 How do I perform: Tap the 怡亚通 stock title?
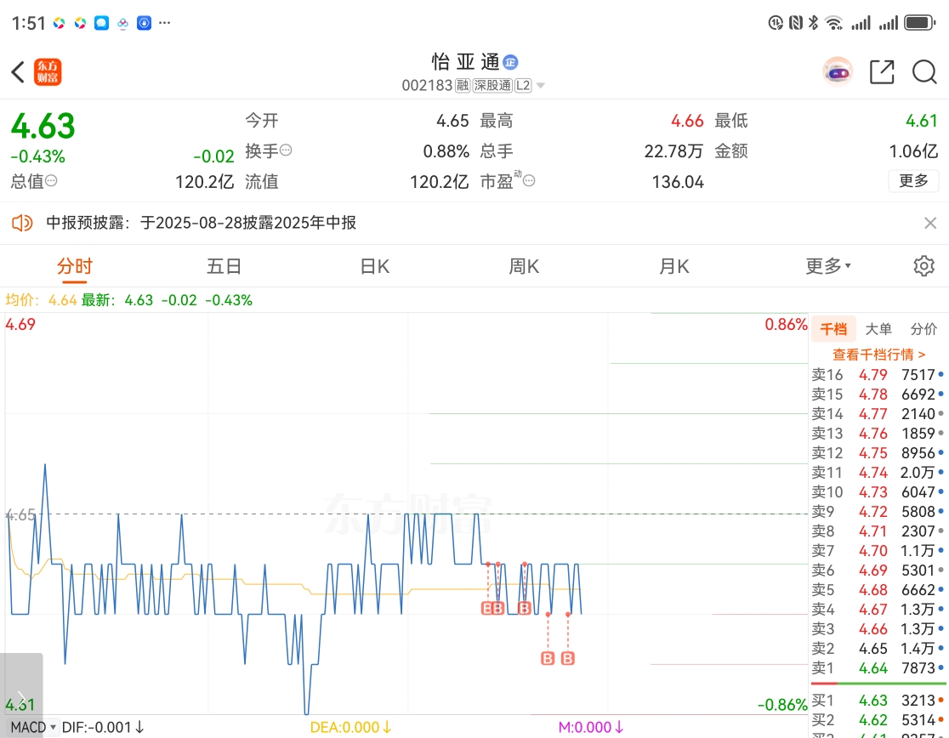coord(465,62)
